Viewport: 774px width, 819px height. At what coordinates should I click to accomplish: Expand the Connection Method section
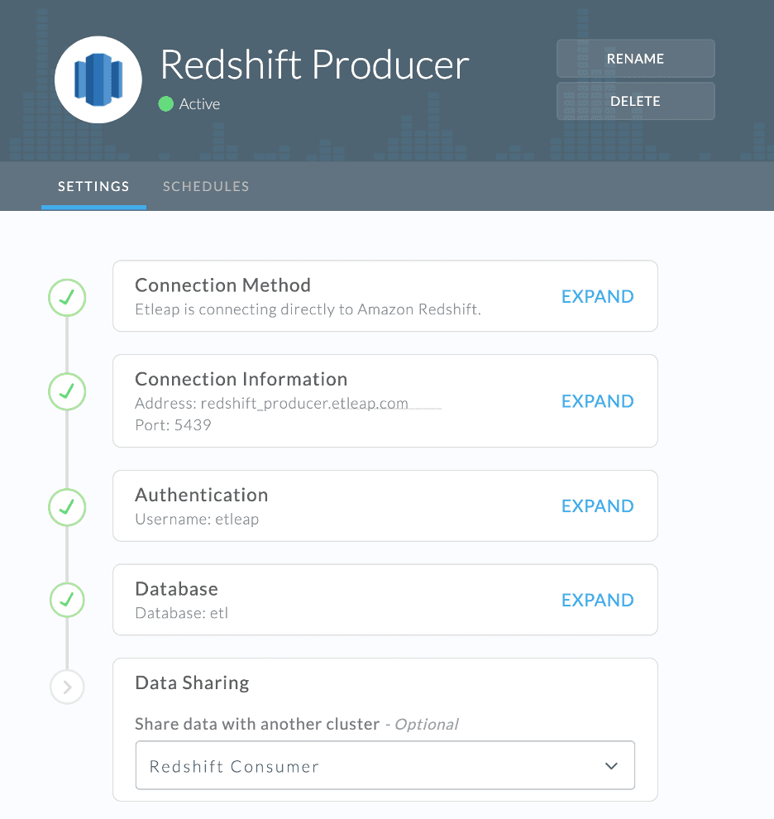[598, 296]
